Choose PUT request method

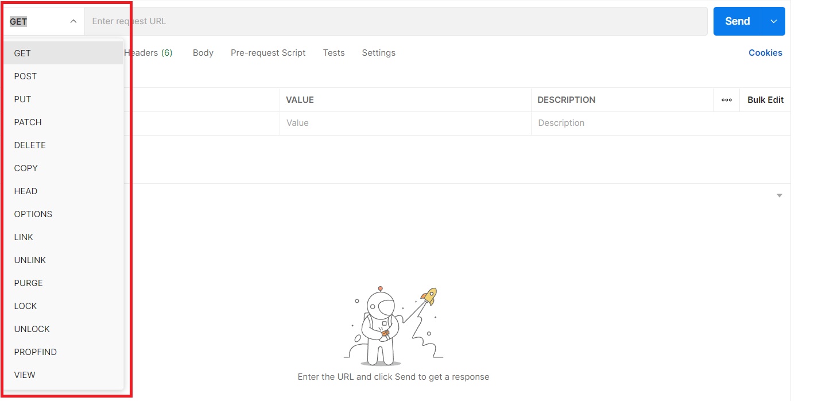click(x=64, y=99)
